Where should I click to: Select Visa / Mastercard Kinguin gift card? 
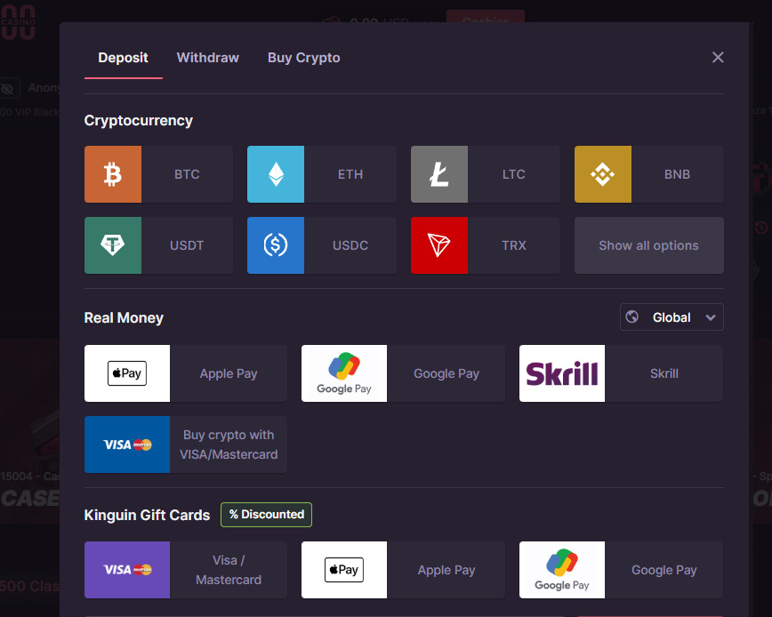(x=185, y=570)
